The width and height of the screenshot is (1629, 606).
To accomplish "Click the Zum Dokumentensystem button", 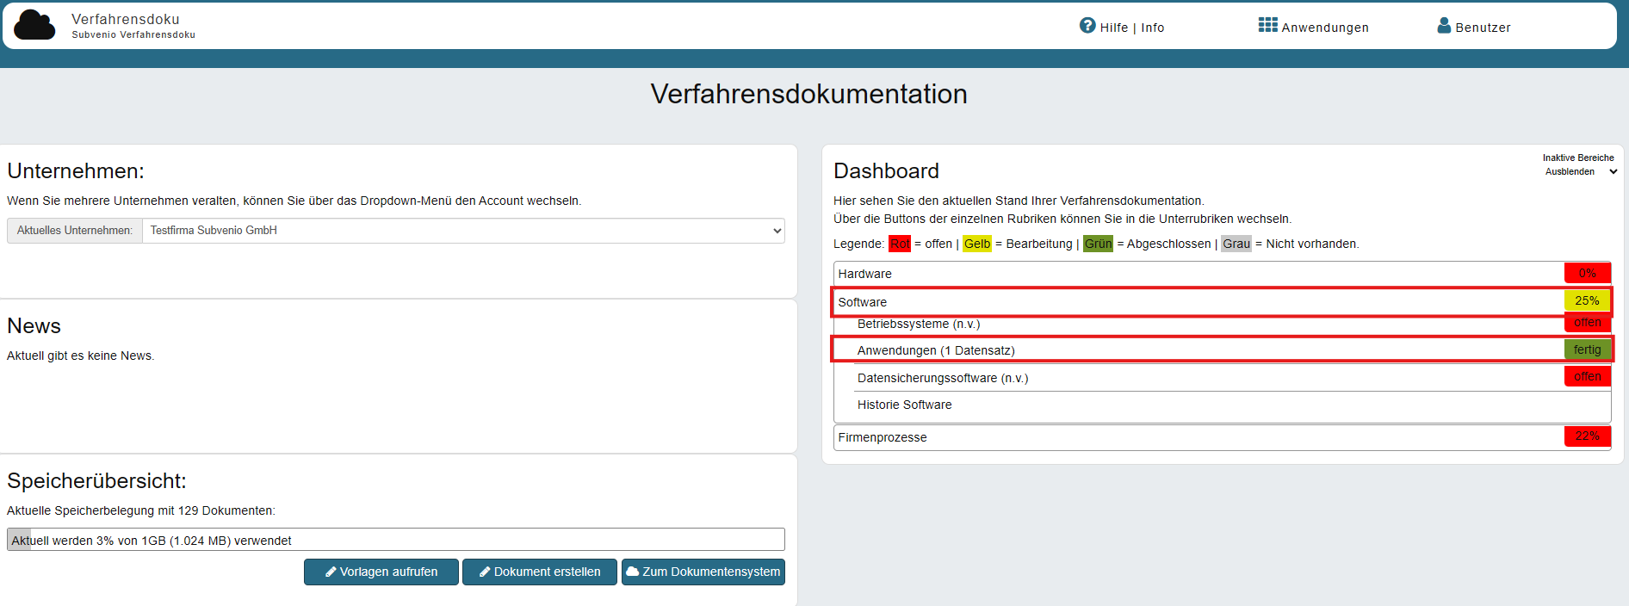I will [703, 572].
